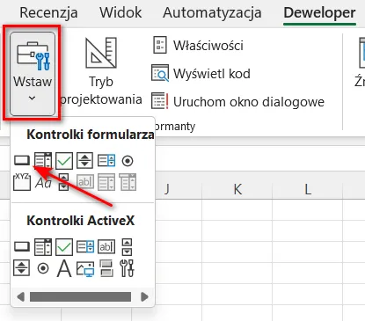
Task: Insert a List Box form control
Action: click(106, 161)
